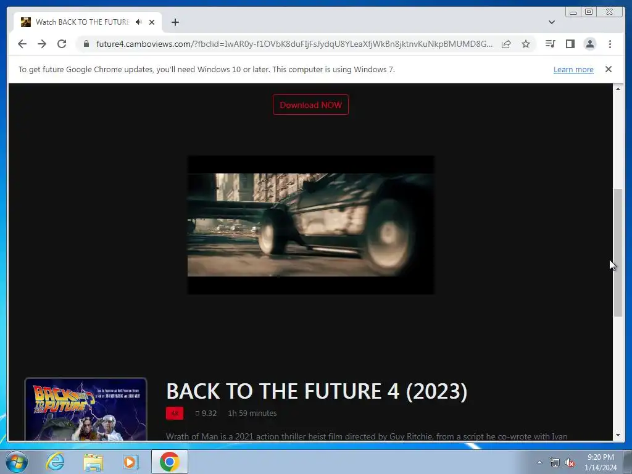Launch Internet Explorer from the taskbar
The width and height of the screenshot is (632, 474).
(55, 462)
